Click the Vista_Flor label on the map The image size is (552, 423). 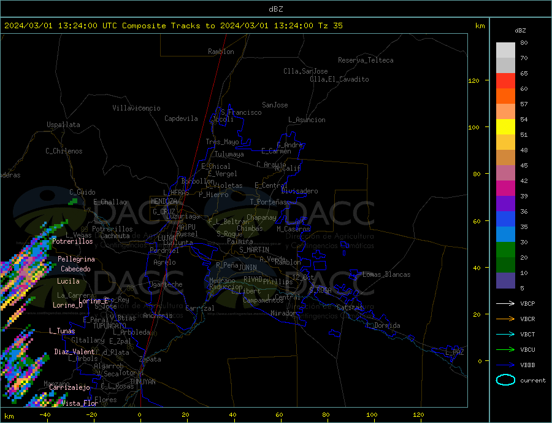click(x=80, y=403)
